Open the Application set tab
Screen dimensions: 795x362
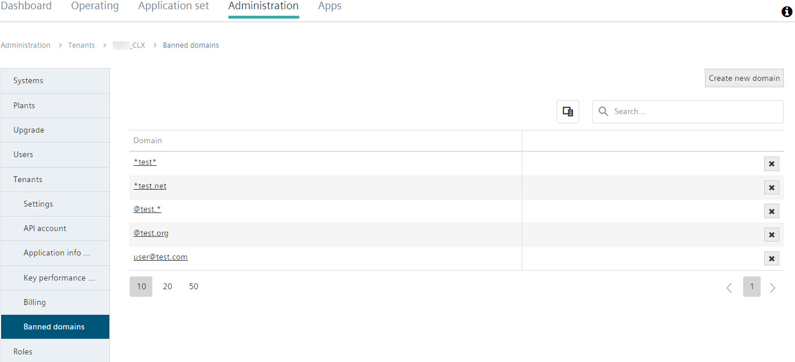pyautogui.click(x=173, y=6)
